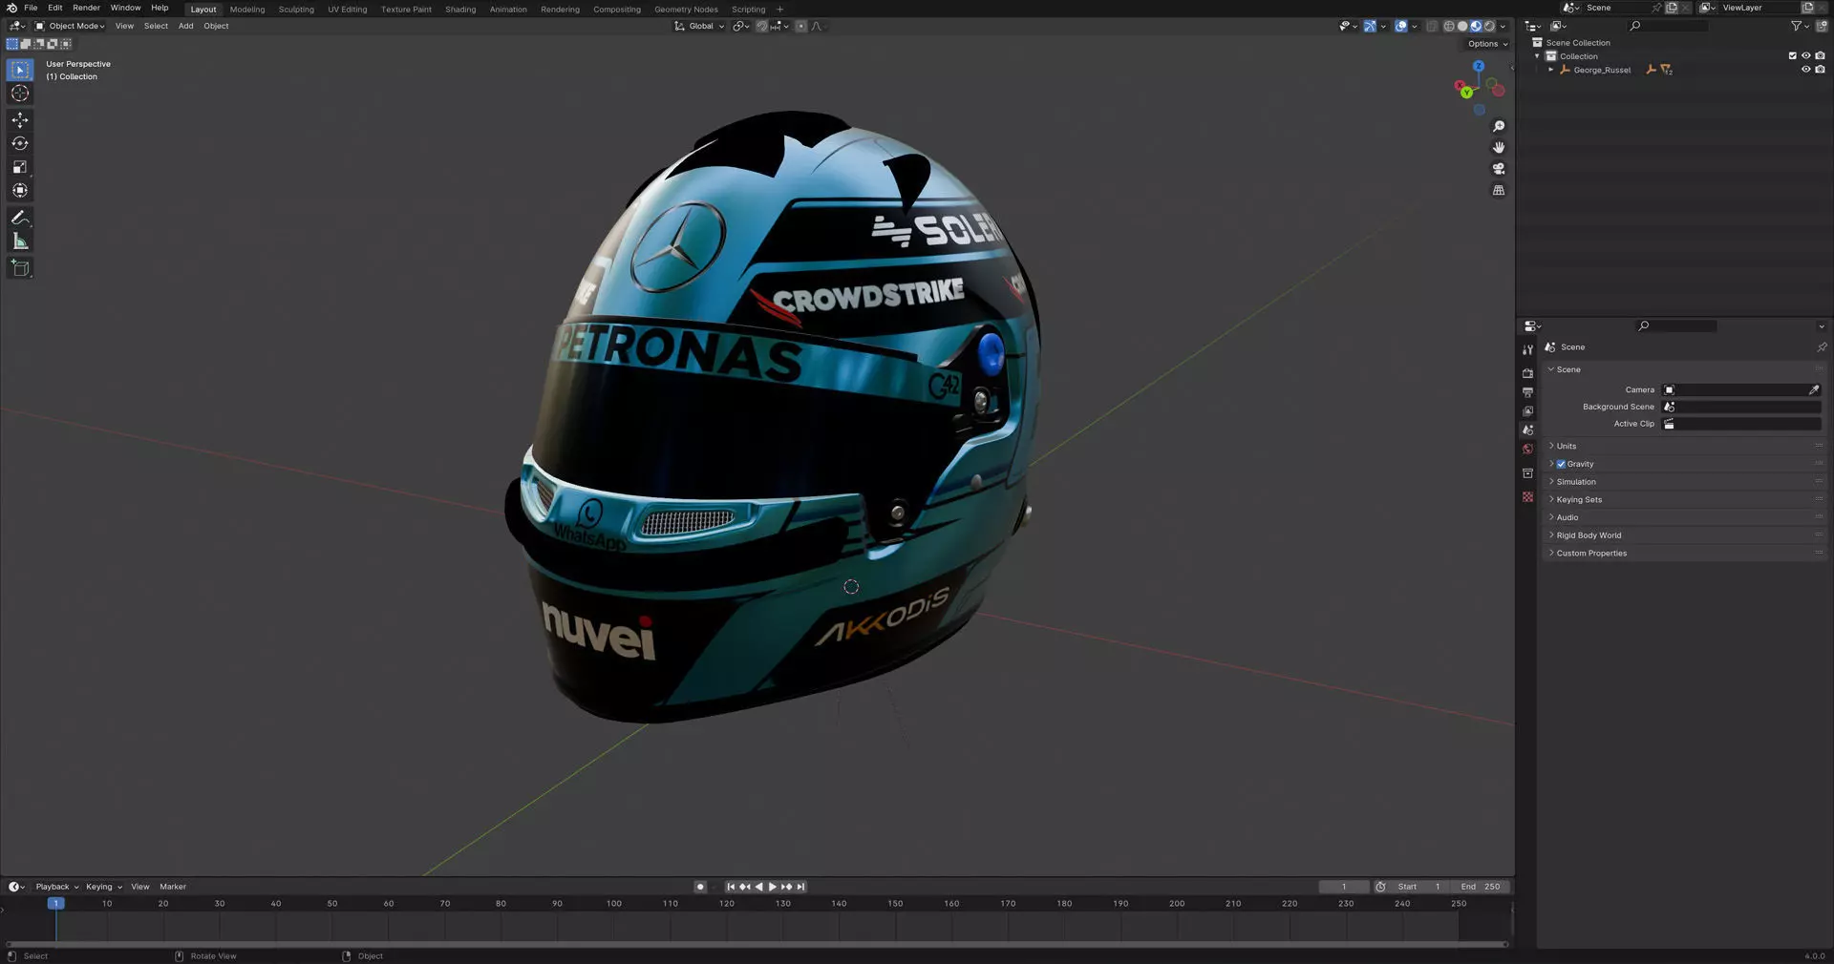Select the Annotate tool

click(x=20, y=218)
